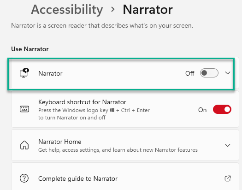The width and height of the screenshot is (242, 190).
Task: Go back to the Accessibility breadcrumb
Action: click(x=67, y=10)
